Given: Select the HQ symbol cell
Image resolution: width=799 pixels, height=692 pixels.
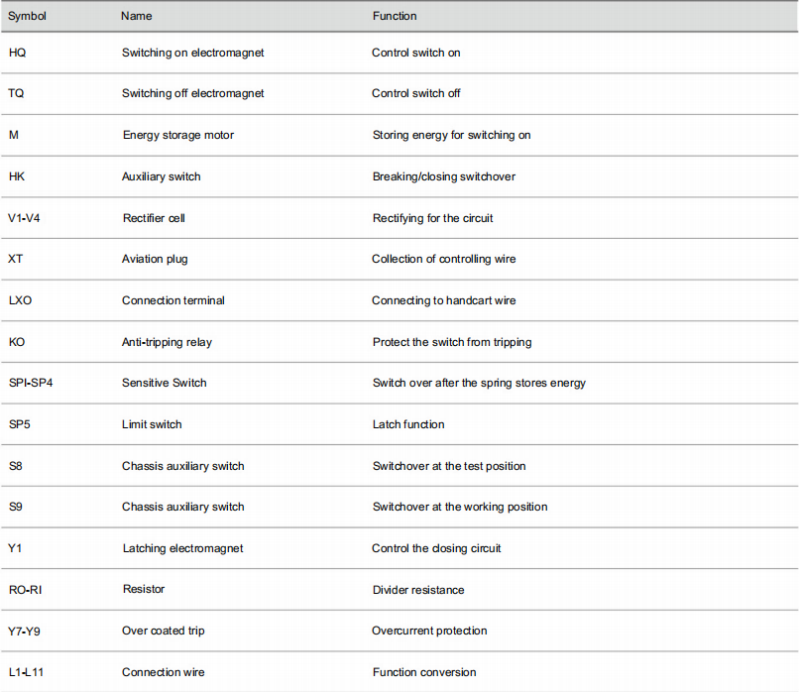Looking at the screenshot, I should pyautogui.click(x=17, y=53).
